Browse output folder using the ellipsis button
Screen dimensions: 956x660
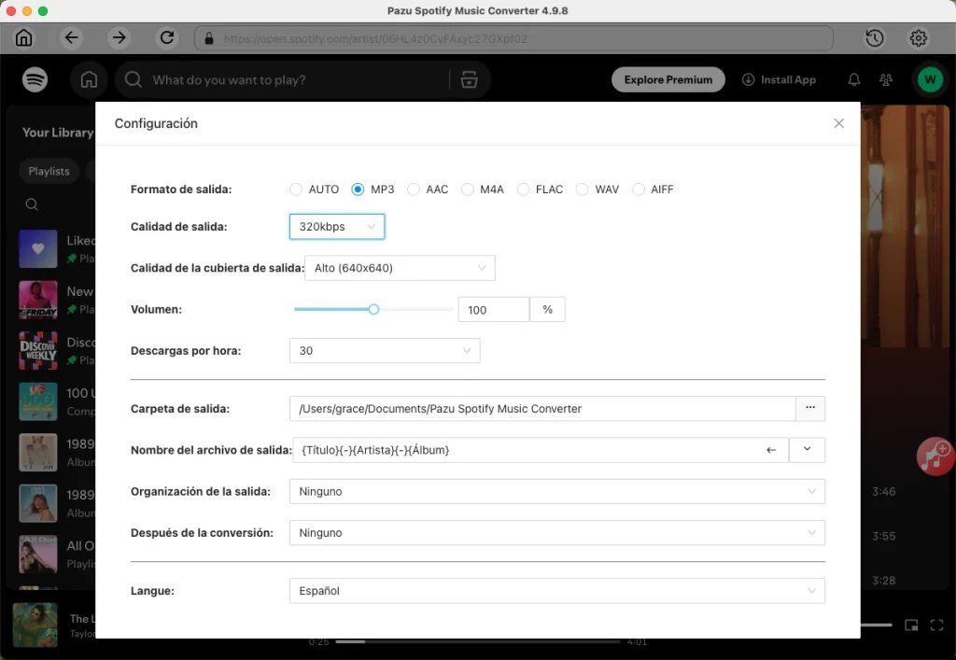[809, 408]
